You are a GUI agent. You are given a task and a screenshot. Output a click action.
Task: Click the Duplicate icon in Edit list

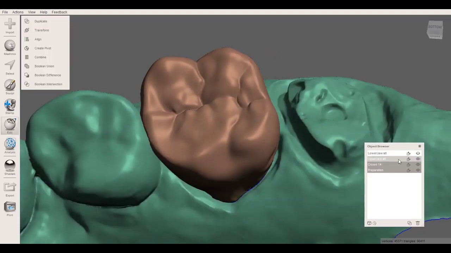click(x=27, y=21)
